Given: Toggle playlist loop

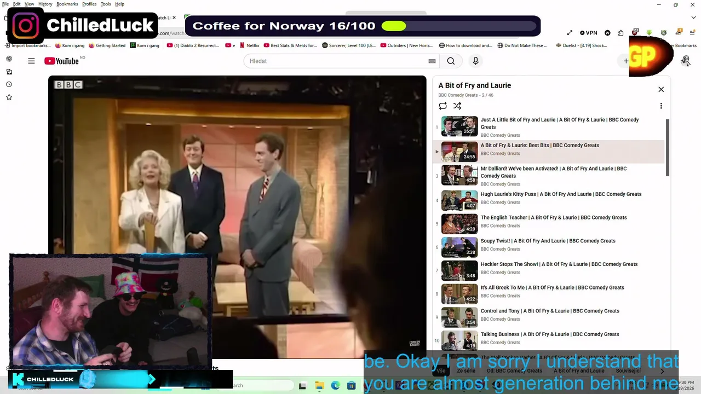Looking at the screenshot, I should click(443, 106).
